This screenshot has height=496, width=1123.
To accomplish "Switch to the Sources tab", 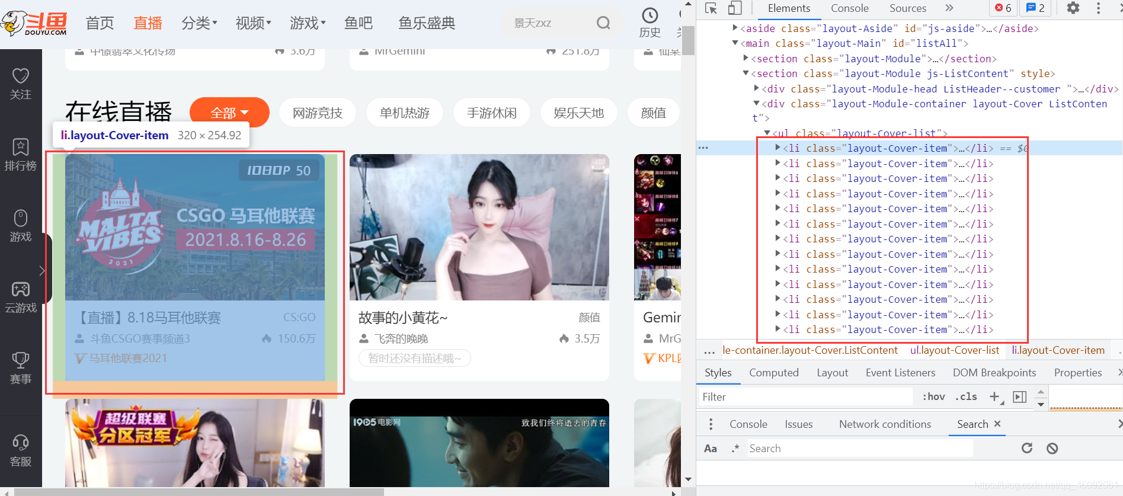I will [907, 8].
